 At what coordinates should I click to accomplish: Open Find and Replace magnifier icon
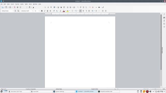pyautogui.click(x=45, y=7)
